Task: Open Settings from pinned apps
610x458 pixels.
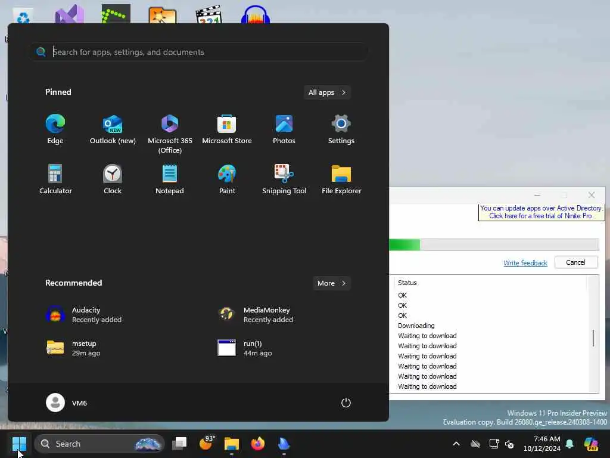Action: coord(341,129)
